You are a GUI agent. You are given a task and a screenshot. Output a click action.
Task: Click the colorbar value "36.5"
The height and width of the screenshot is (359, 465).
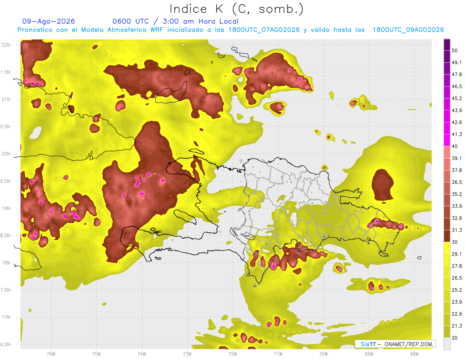(457, 182)
